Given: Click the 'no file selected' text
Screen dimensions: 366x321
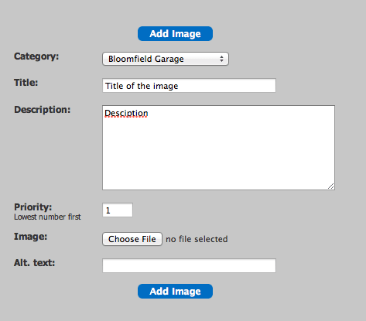Looking at the screenshot, I should [197, 239].
